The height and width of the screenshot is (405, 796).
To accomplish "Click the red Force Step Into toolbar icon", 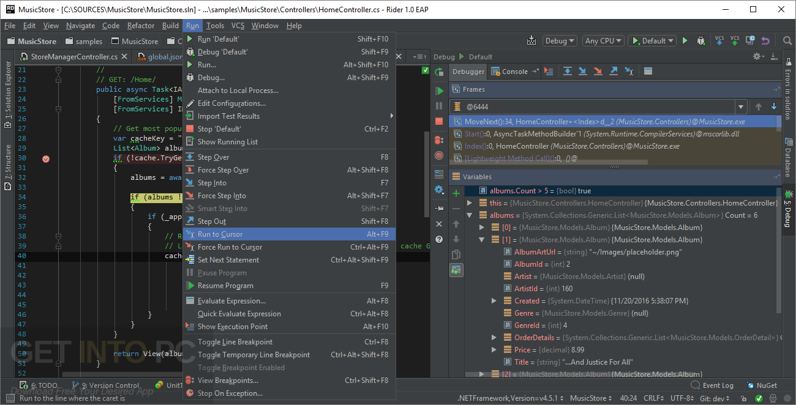I will (x=598, y=72).
